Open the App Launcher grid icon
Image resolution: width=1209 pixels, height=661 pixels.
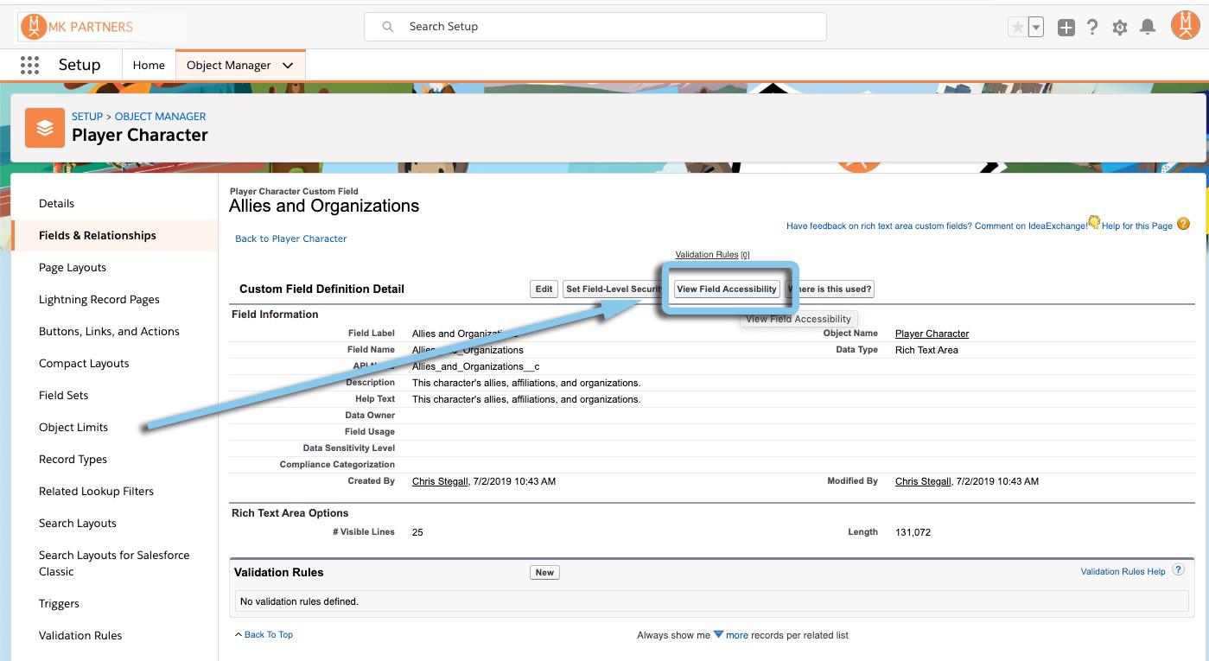(x=29, y=65)
